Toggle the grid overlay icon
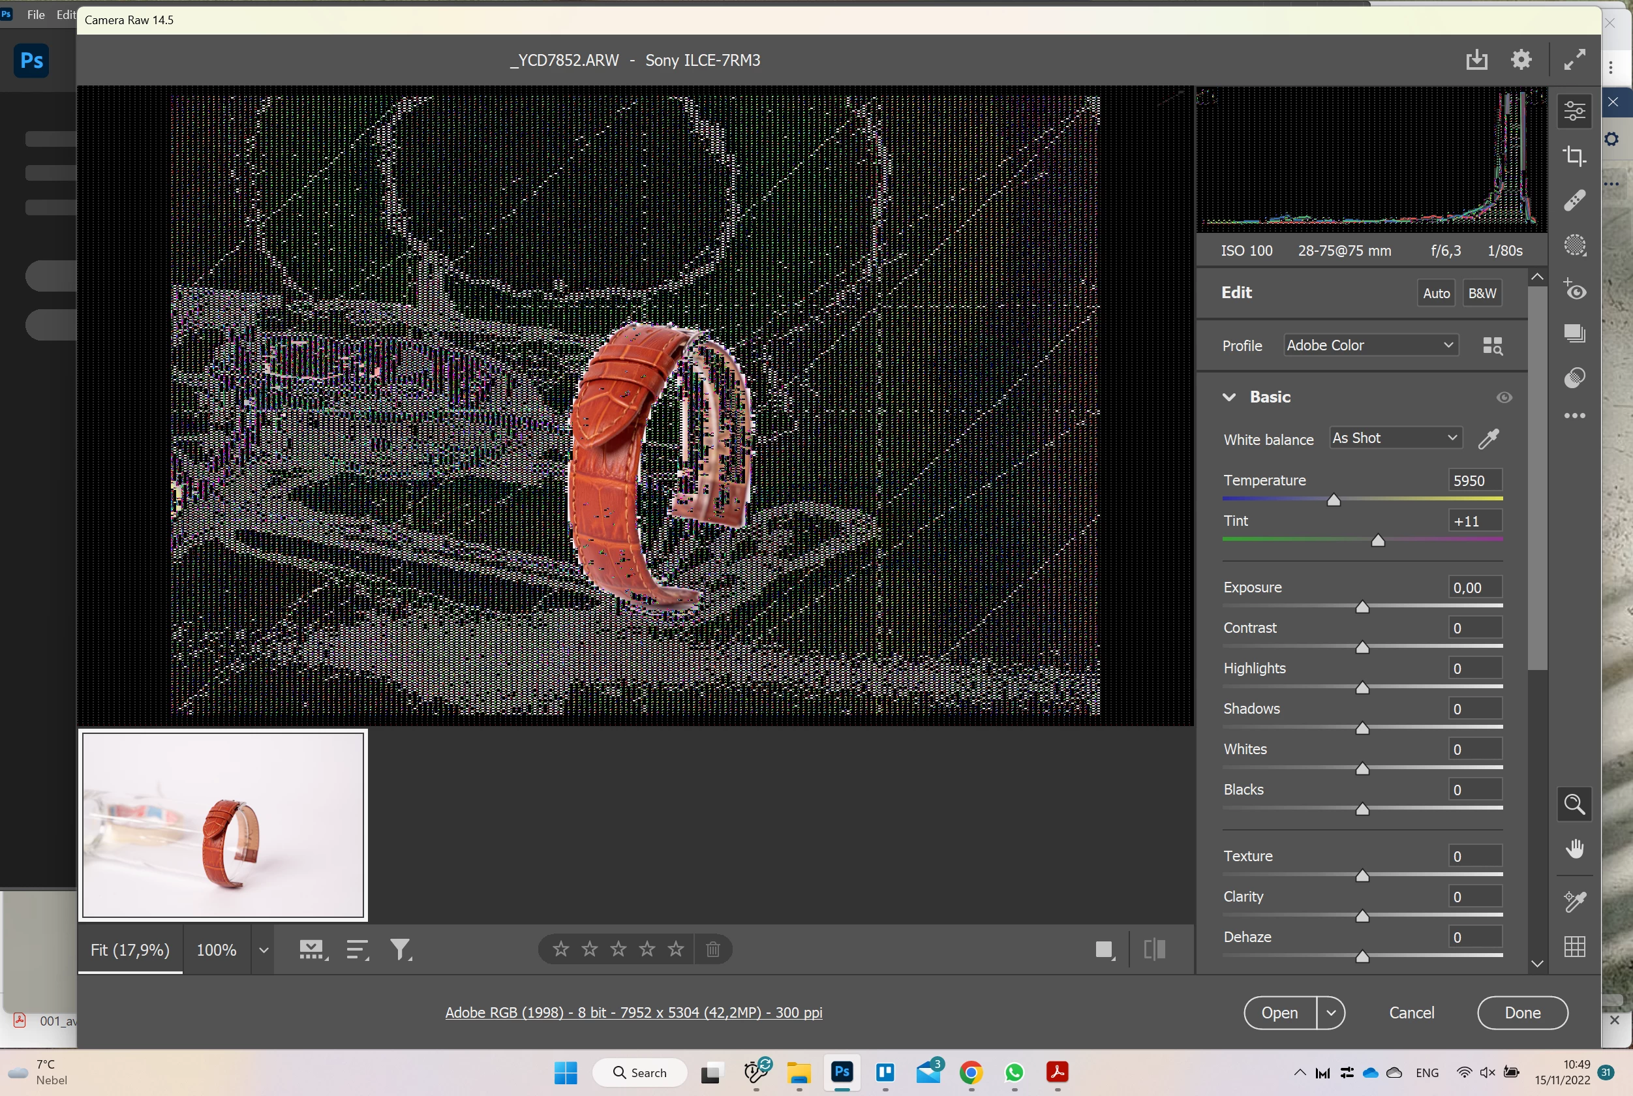 [1574, 947]
